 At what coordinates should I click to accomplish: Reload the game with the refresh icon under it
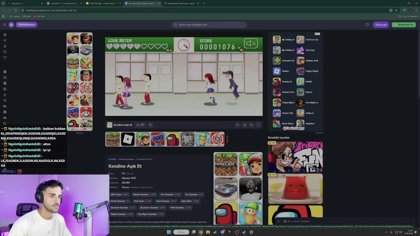[x=251, y=125]
